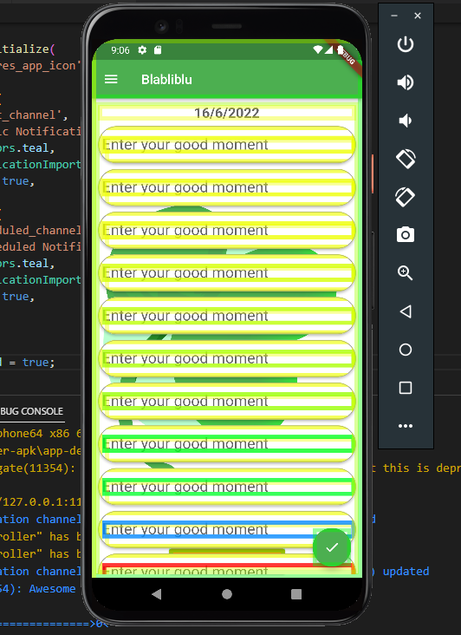Select the tenth good moment field outlined blue
This screenshot has height=635, width=461.
(x=227, y=529)
